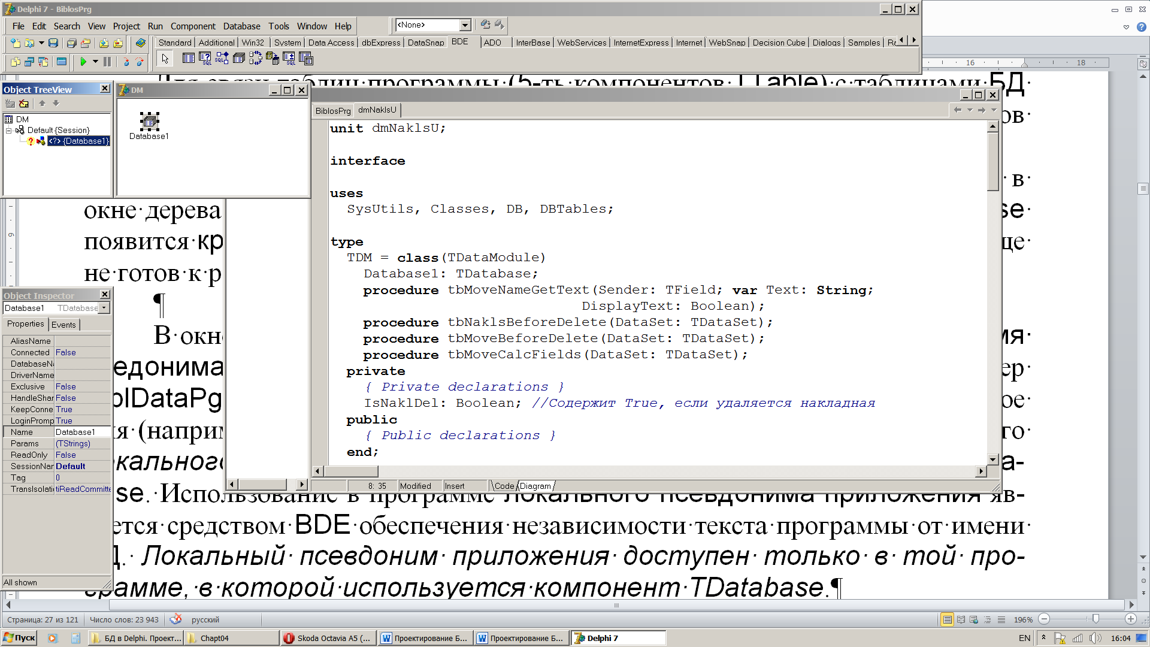The width and height of the screenshot is (1150, 647).
Task: Collapse the Default {Session} tree node
Action: click(x=8, y=130)
